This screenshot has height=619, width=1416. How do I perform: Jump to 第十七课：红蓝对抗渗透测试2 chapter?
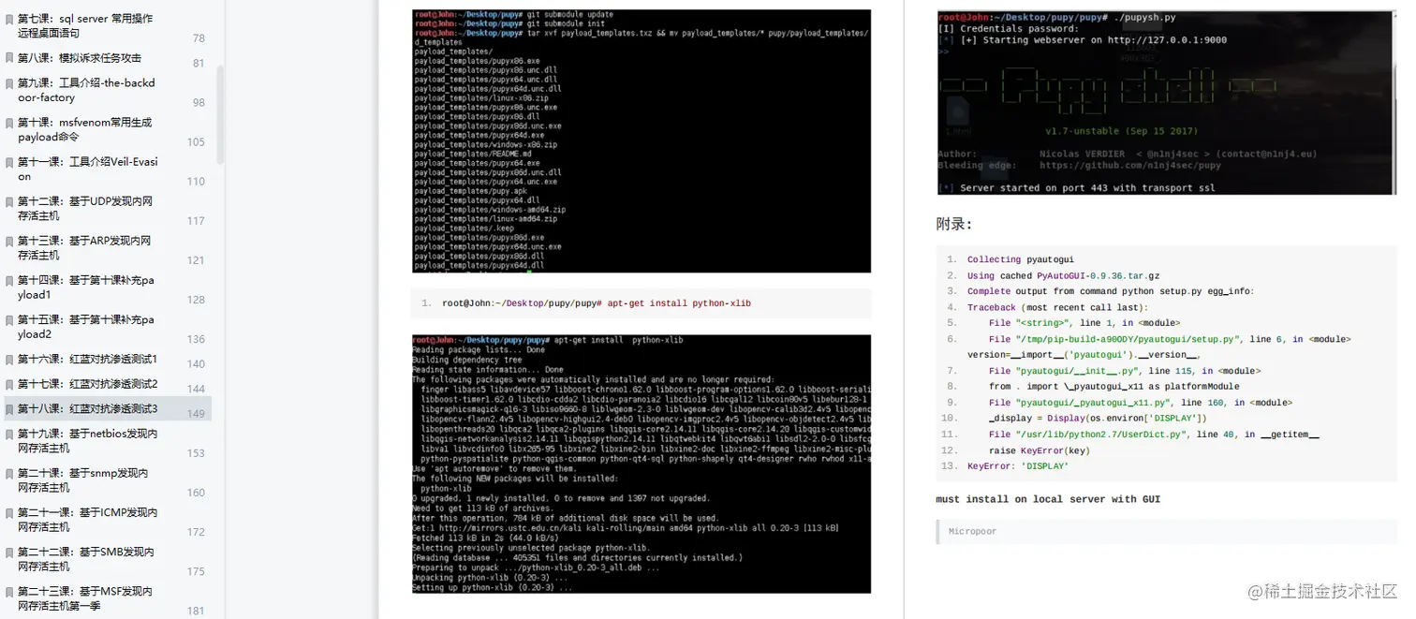tap(88, 384)
